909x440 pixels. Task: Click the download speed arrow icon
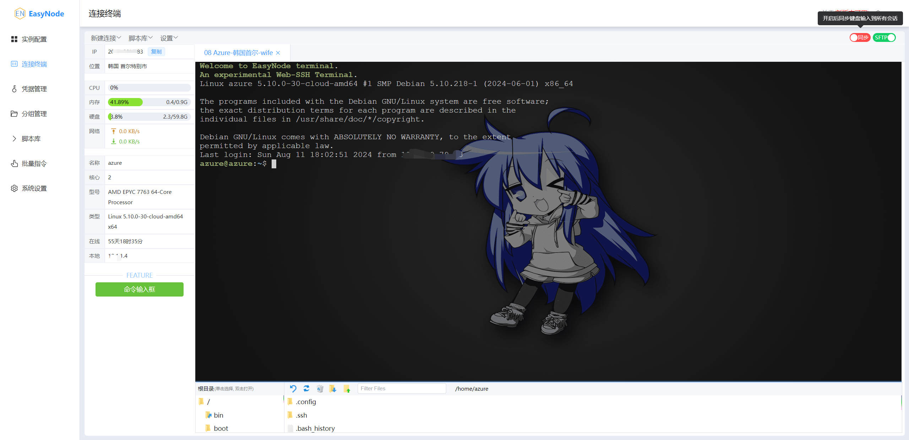click(114, 141)
